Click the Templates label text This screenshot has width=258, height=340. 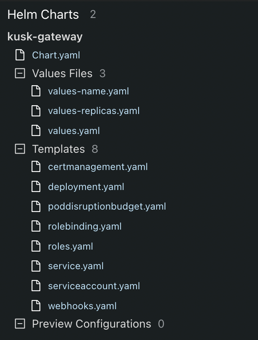click(x=58, y=149)
